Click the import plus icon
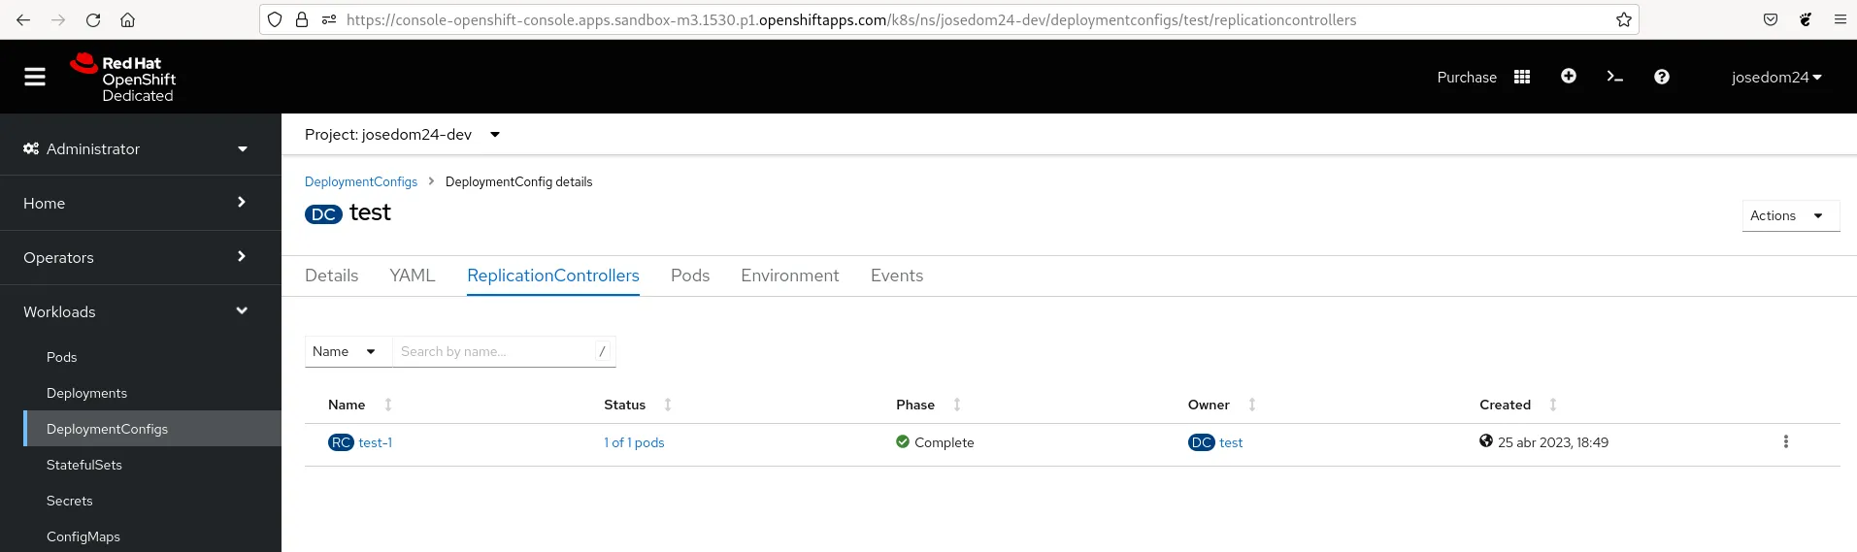This screenshot has height=552, width=1857. click(x=1569, y=77)
